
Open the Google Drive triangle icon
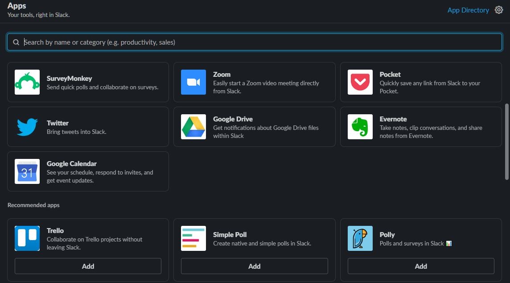pos(193,127)
